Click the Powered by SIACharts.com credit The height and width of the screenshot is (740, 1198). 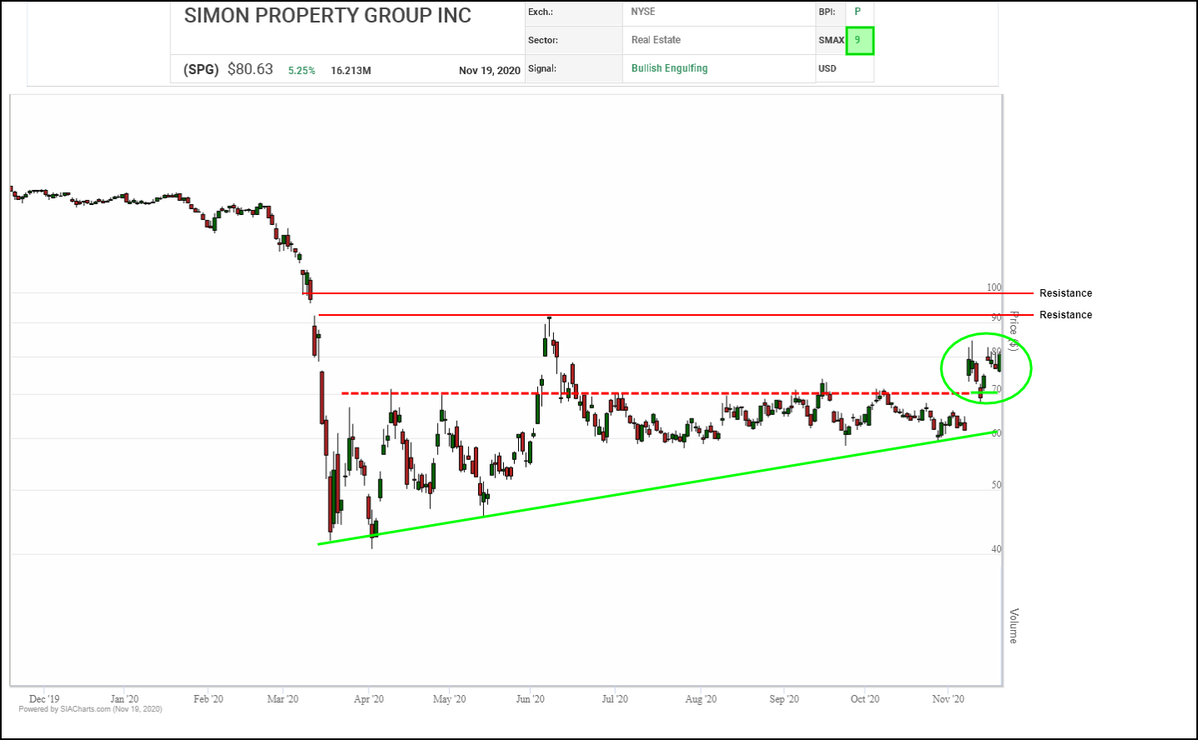tap(90, 709)
